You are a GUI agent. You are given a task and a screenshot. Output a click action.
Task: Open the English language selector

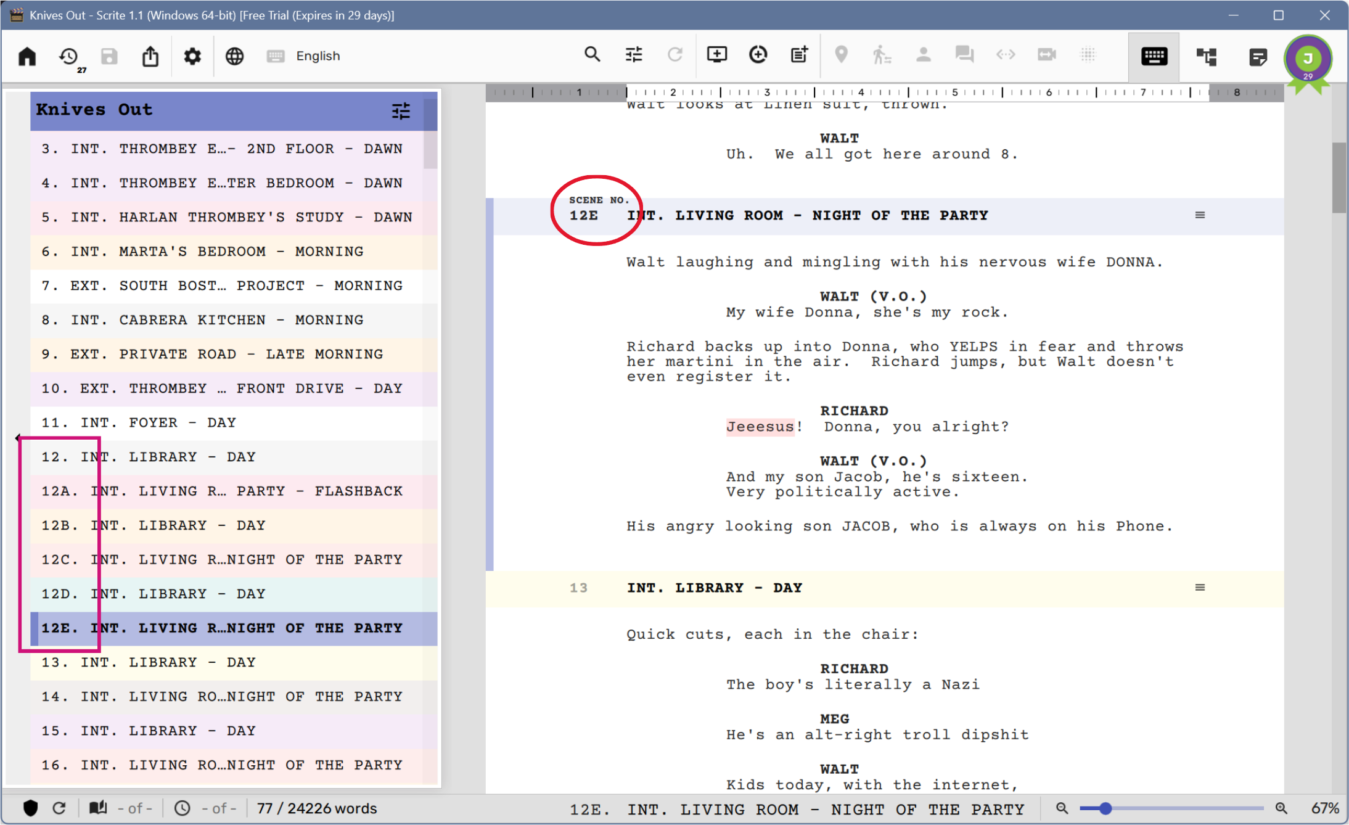coord(318,56)
